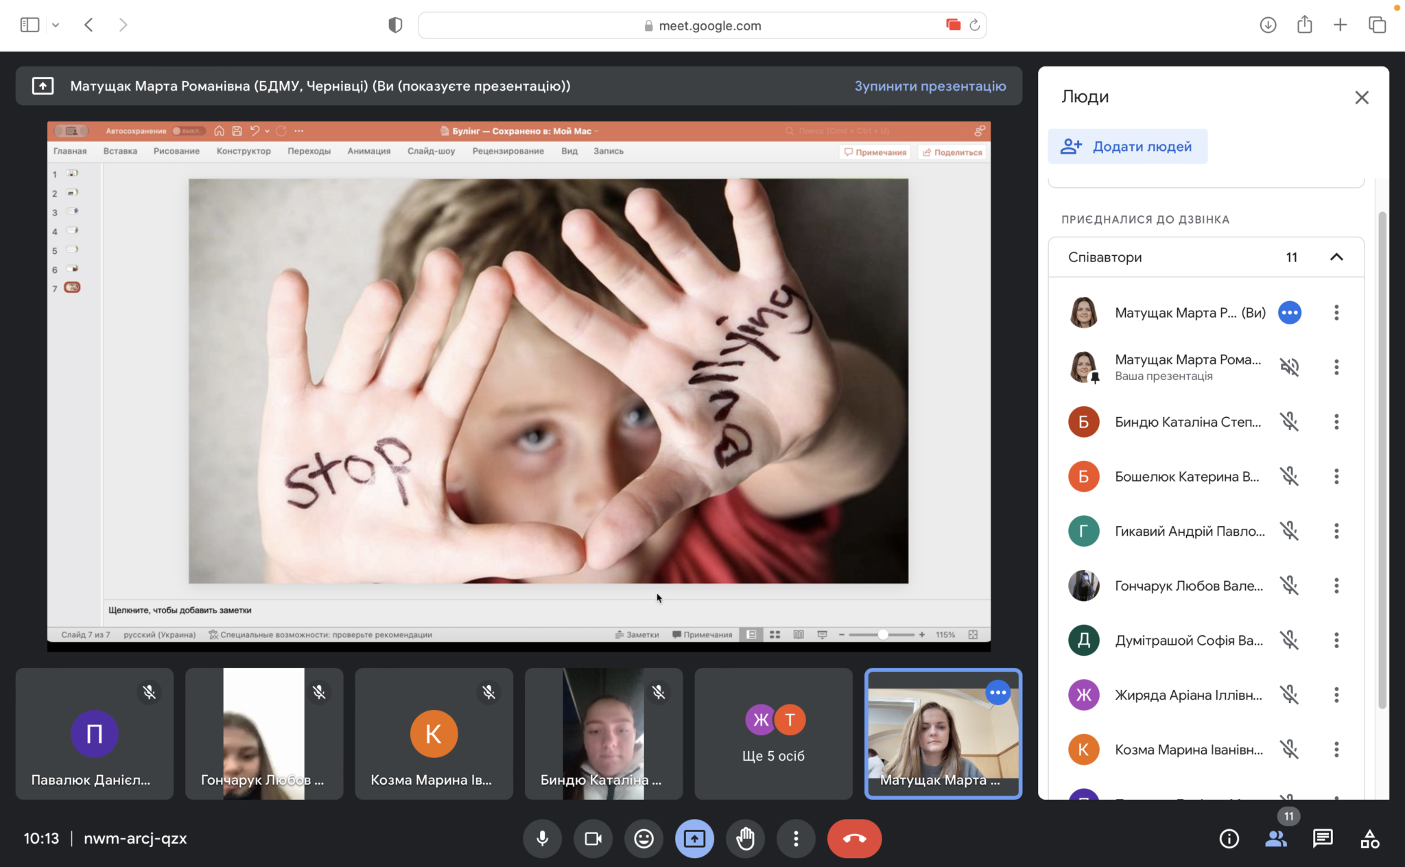Open meeting details info icon
Image resolution: width=1405 pixels, height=867 pixels.
point(1229,838)
